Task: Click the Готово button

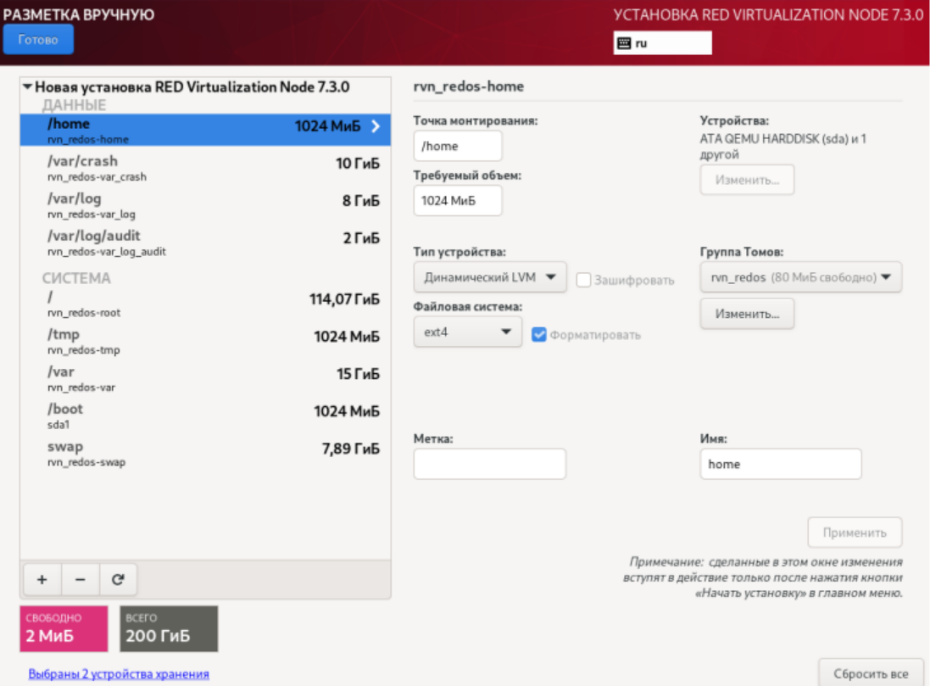Action: [x=38, y=39]
